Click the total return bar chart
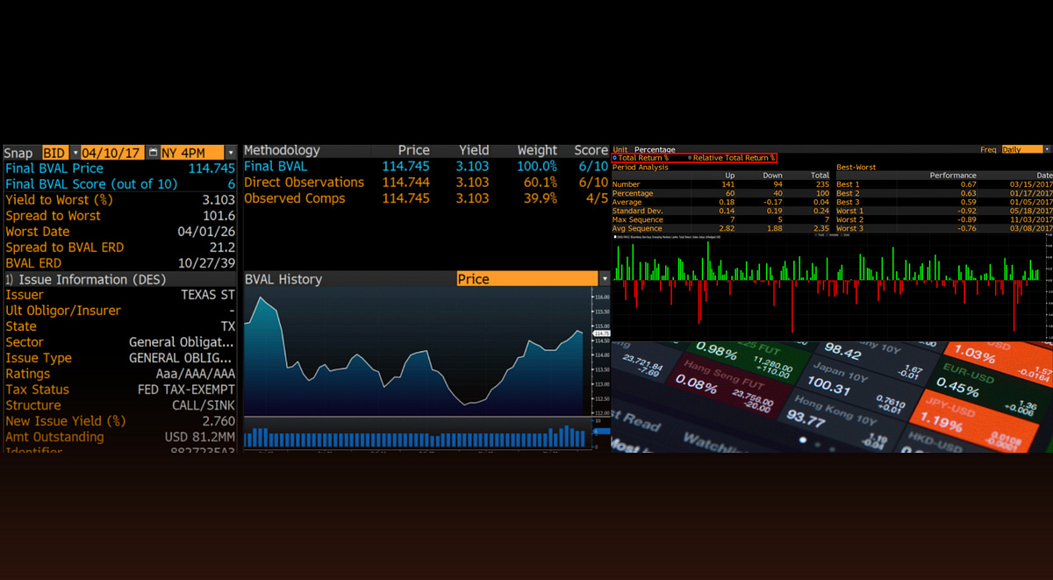This screenshot has width=1053, height=580. pyautogui.click(x=829, y=285)
